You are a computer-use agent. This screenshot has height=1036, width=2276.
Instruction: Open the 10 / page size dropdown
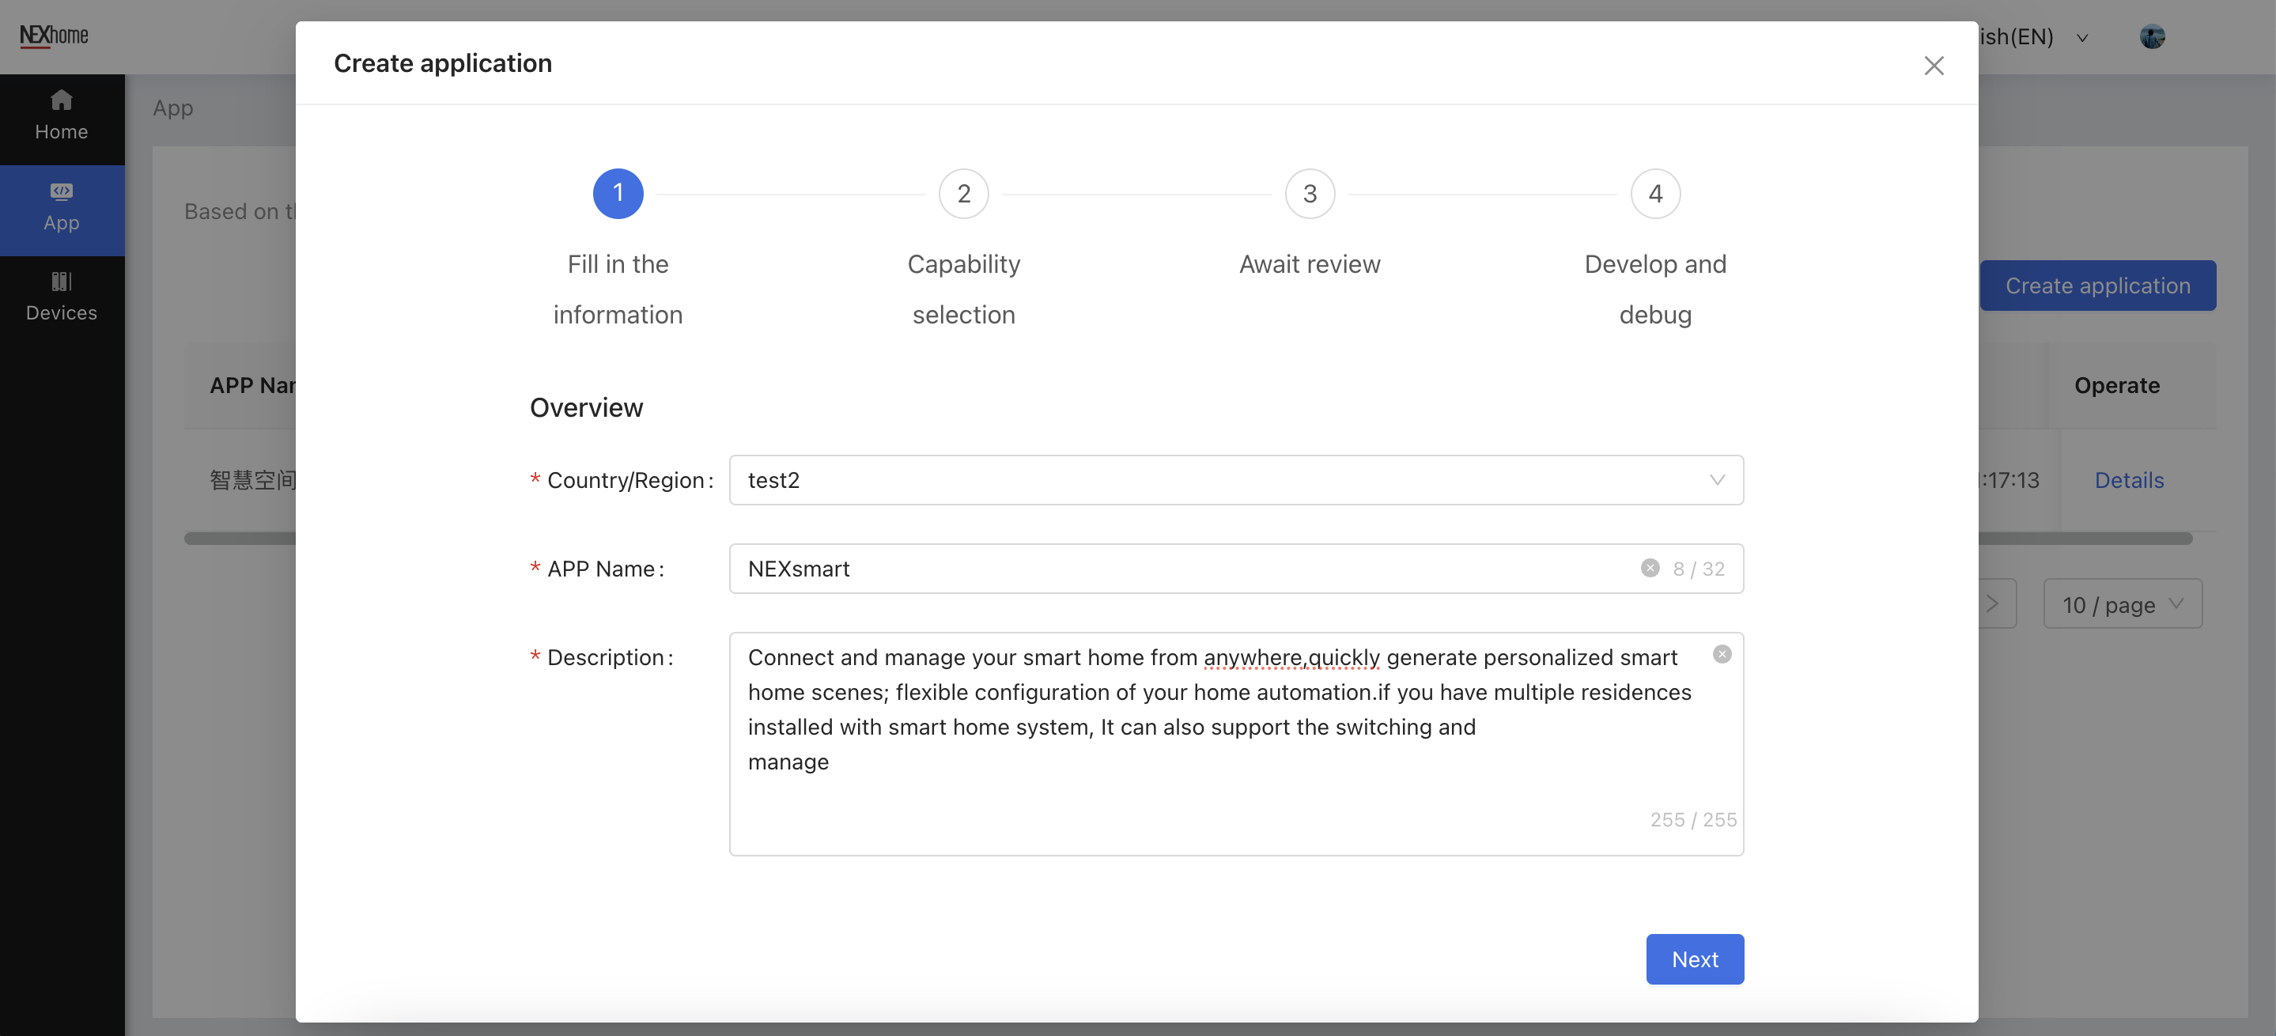click(2121, 604)
